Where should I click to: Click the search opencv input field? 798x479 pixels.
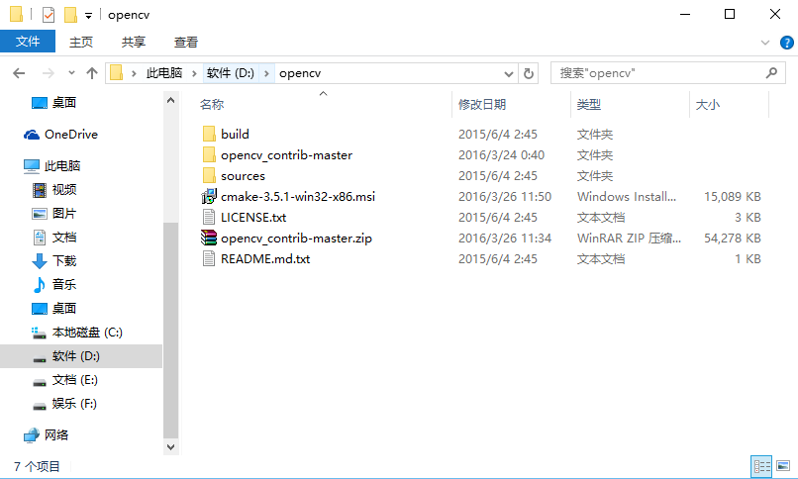(658, 73)
